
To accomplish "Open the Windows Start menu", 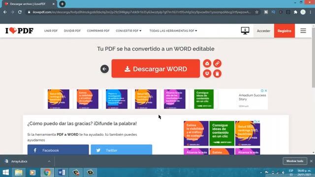I will (5, 172).
